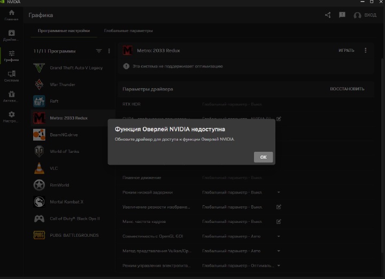Open the feedback notification icon
This screenshot has width=385, height=279.
(342, 15)
